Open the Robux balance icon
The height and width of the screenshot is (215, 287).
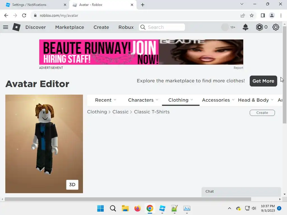(259, 27)
